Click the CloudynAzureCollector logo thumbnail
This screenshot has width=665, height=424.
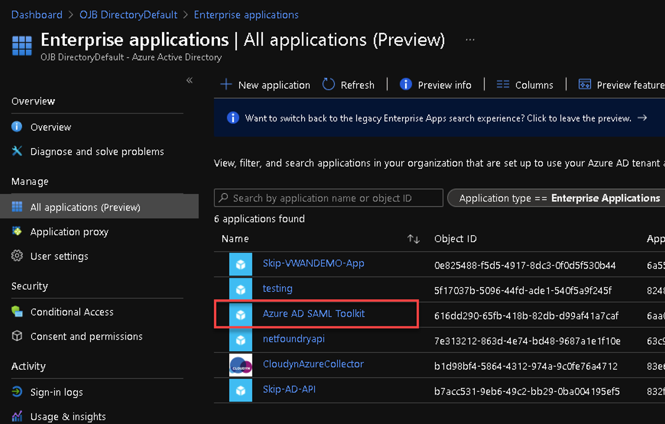(x=240, y=365)
